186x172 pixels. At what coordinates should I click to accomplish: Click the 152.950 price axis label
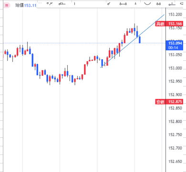pos(175,81)
